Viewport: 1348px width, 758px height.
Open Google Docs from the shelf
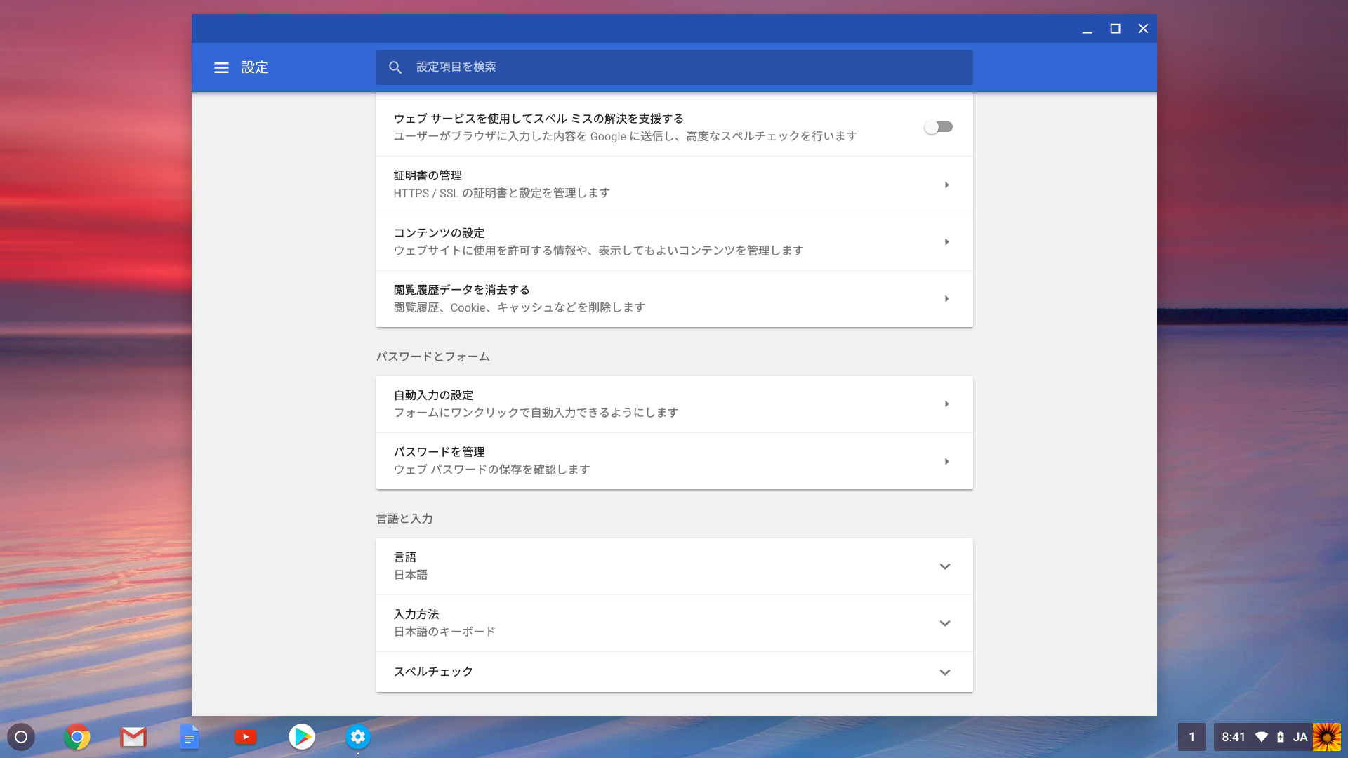pos(190,737)
